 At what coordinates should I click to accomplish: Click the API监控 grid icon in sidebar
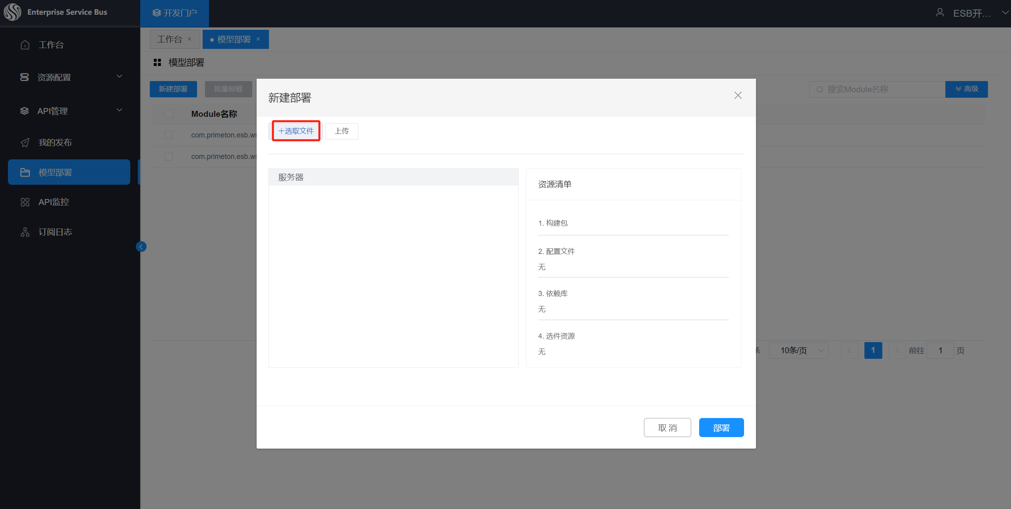[x=25, y=202]
